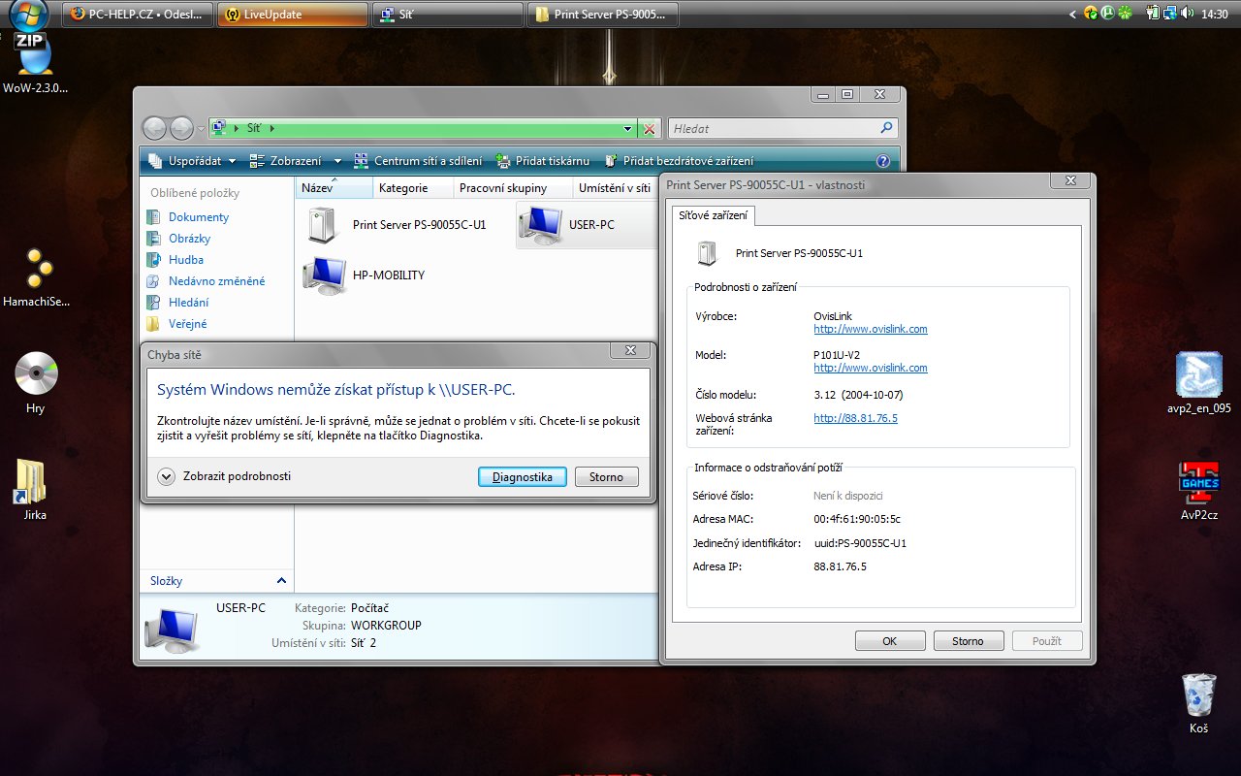Sort by the Název column header
The height and width of the screenshot is (776, 1241).
click(334, 188)
